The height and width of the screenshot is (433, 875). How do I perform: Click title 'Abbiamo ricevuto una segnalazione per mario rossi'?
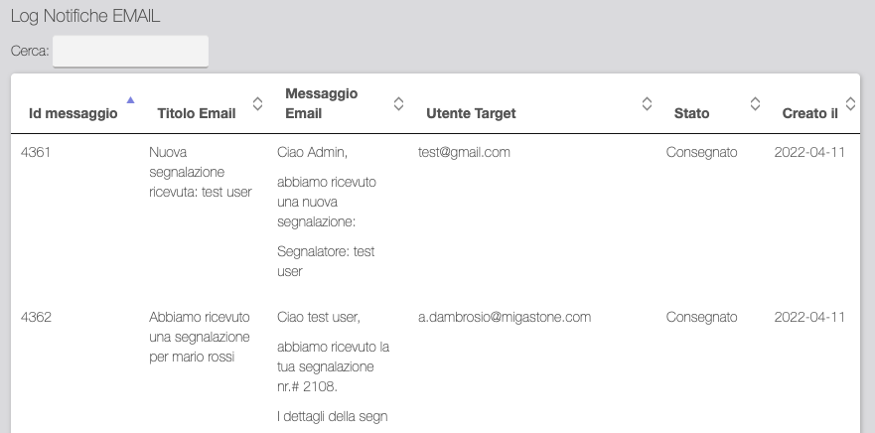199,337
